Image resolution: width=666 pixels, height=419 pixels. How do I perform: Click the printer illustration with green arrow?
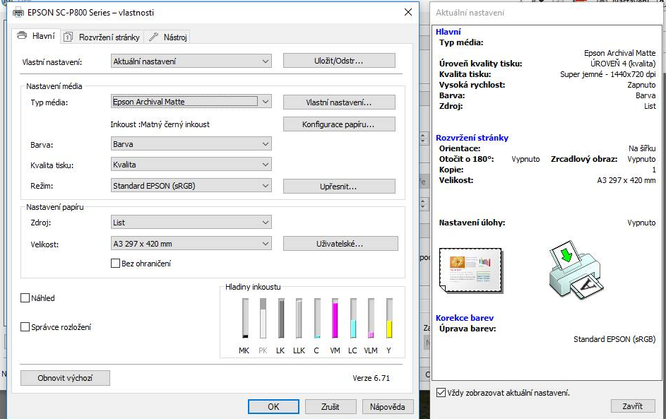pos(576,269)
